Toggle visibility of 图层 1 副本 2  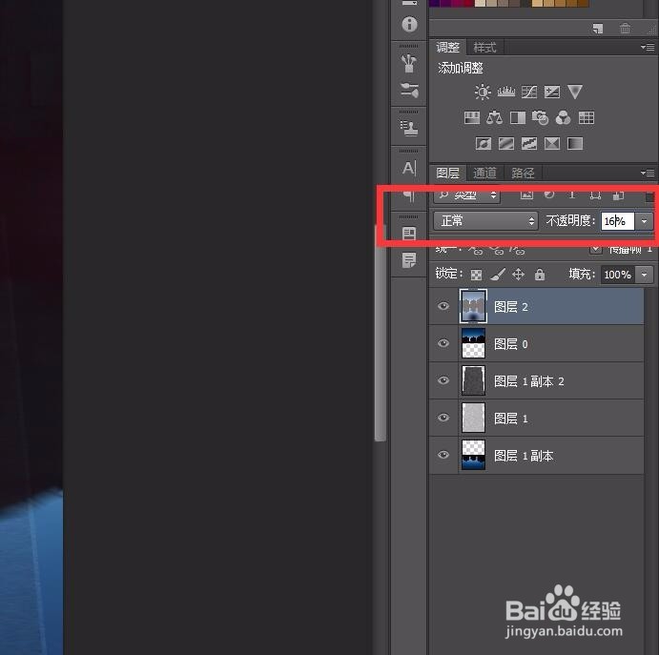[443, 380]
